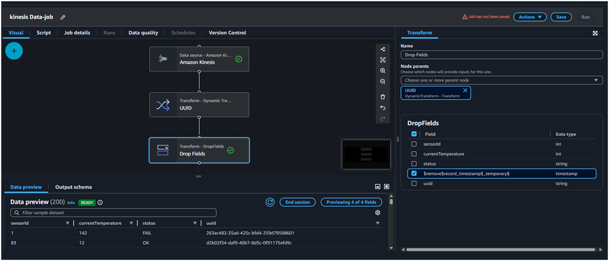The image size is (609, 261).
Task: Click the warning icon next to unsaved message
Action: tap(465, 17)
